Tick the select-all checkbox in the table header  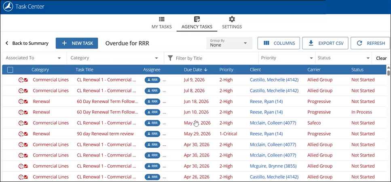[10, 70]
